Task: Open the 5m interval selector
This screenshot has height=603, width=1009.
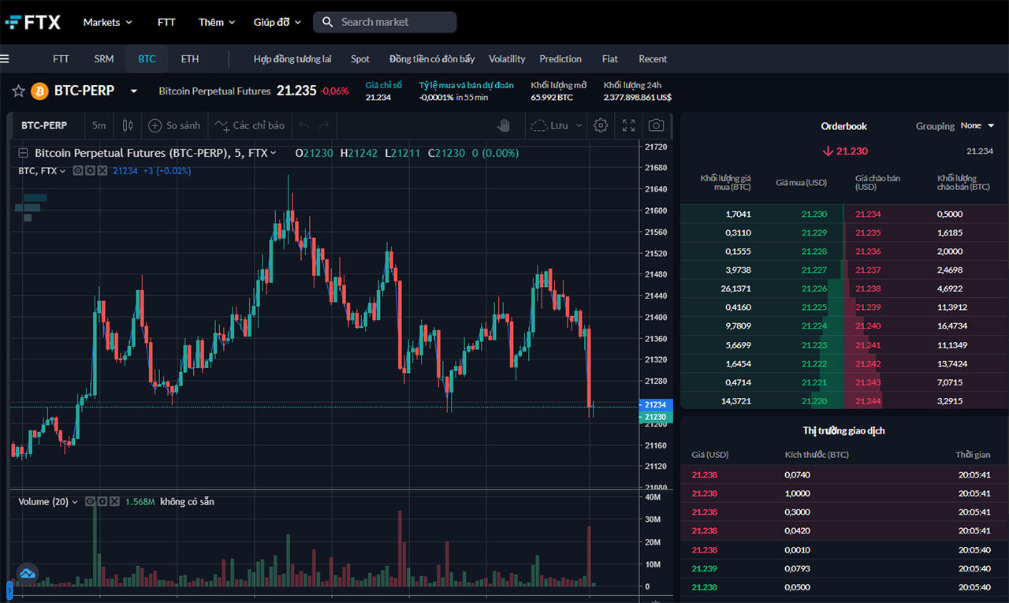Action: pyautogui.click(x=99, y=125)
